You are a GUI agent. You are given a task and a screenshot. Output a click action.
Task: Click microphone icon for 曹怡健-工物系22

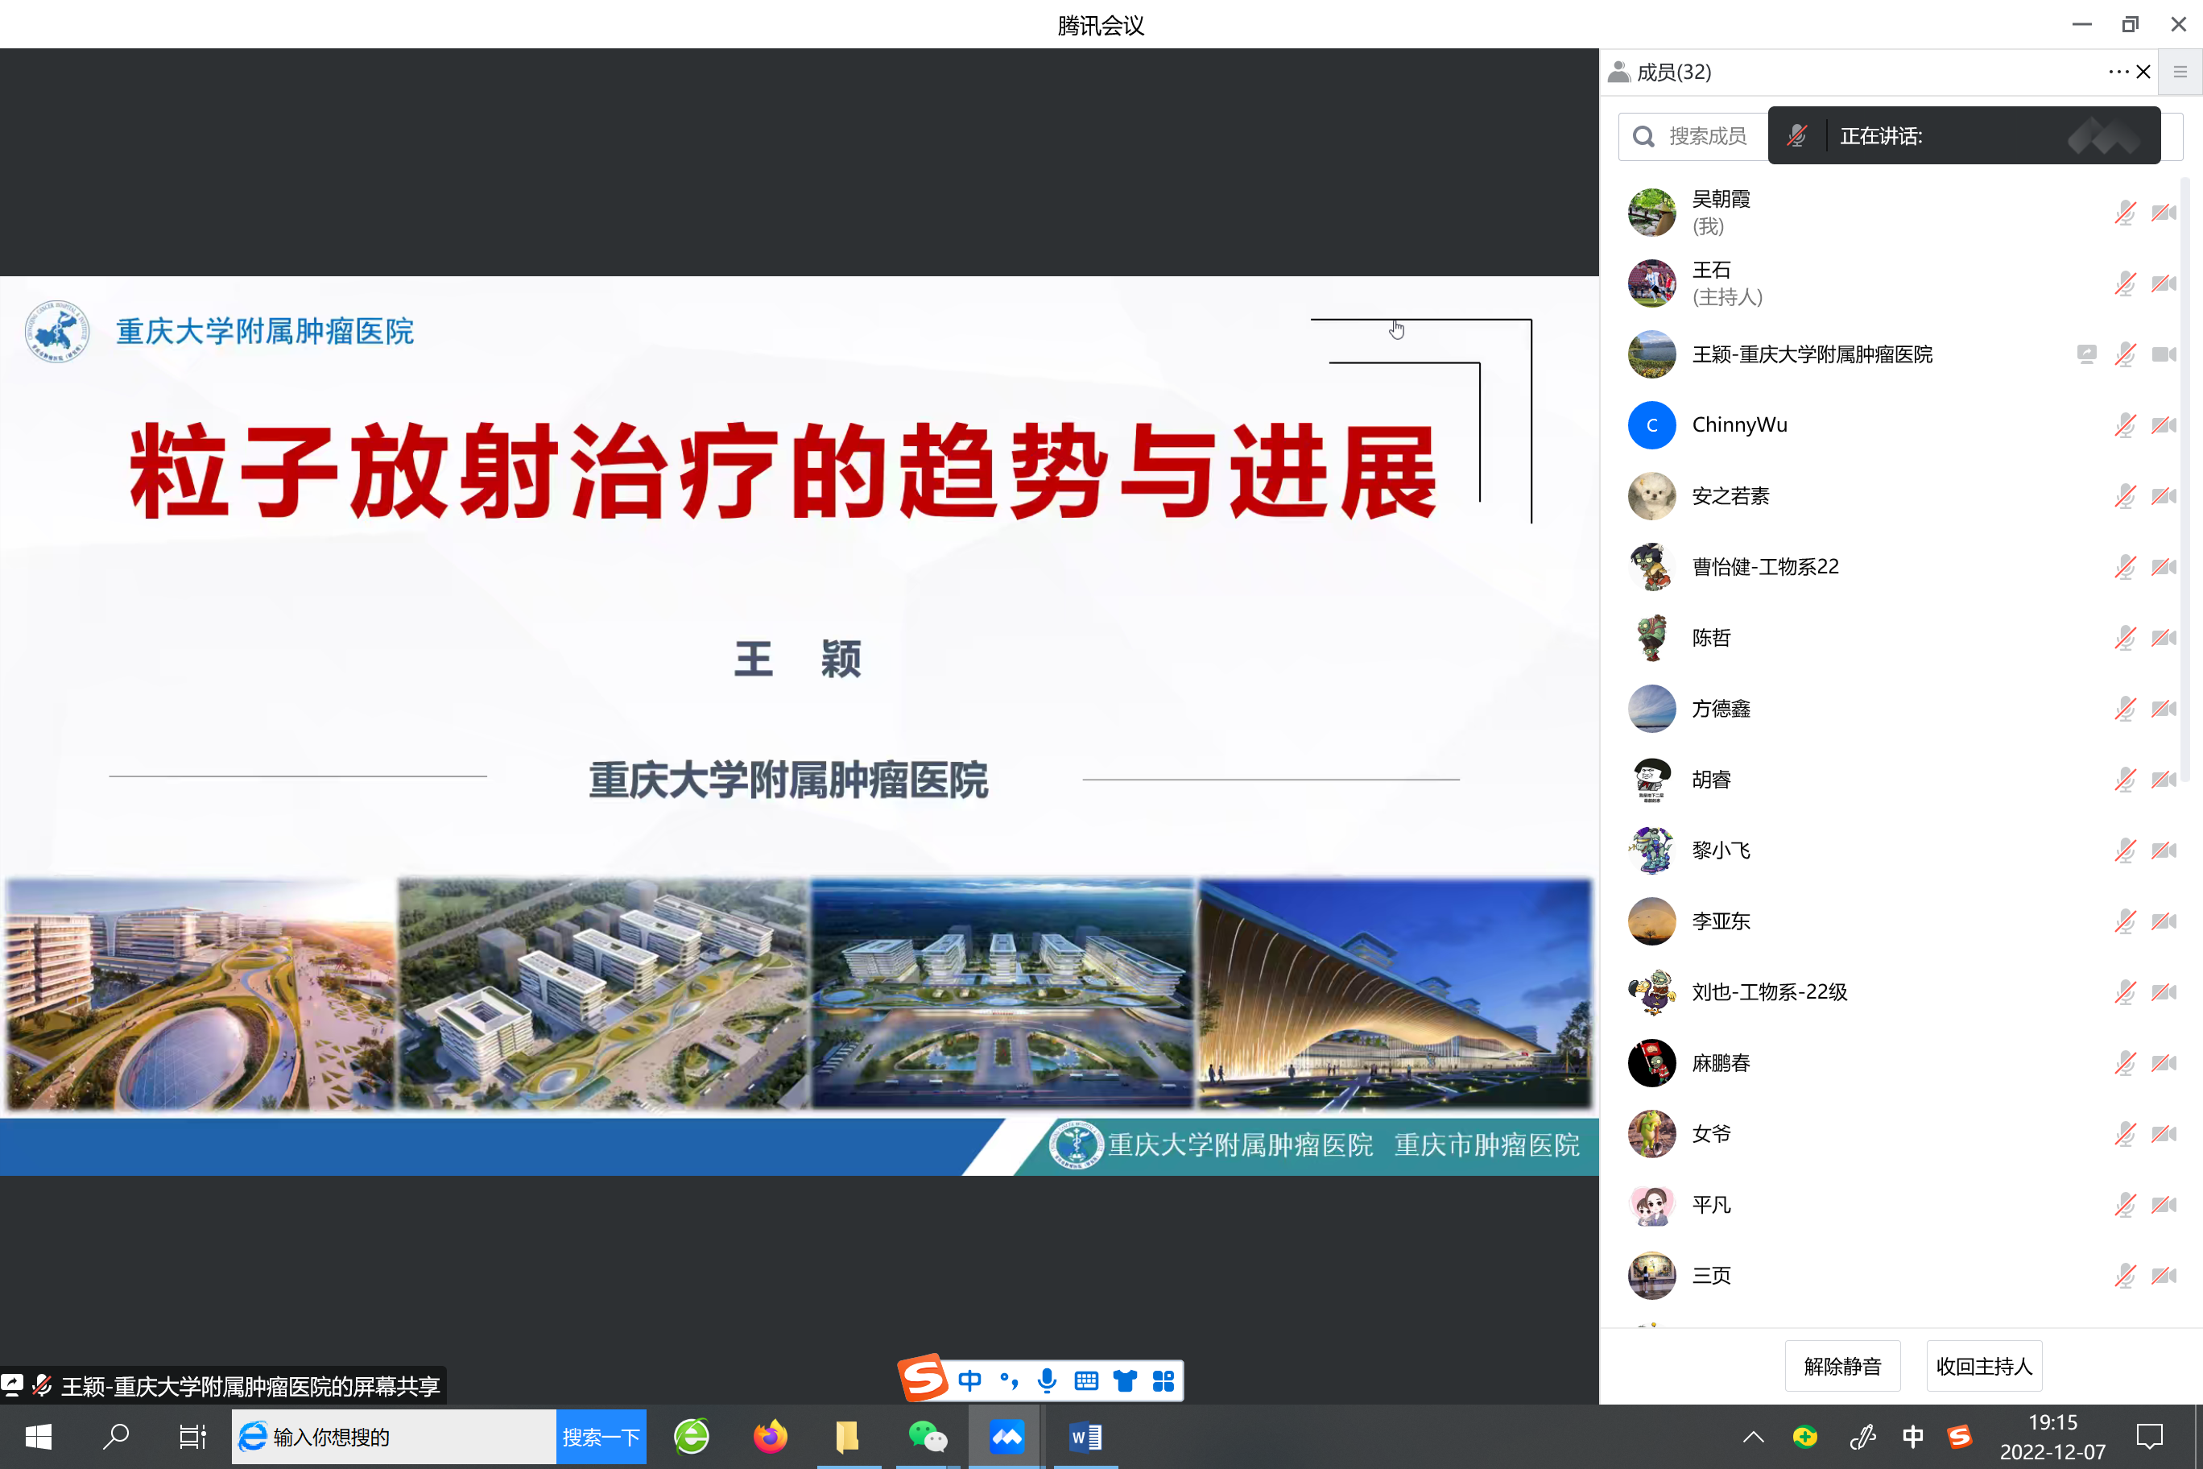pyautogui.click(x=2124, y=567)
